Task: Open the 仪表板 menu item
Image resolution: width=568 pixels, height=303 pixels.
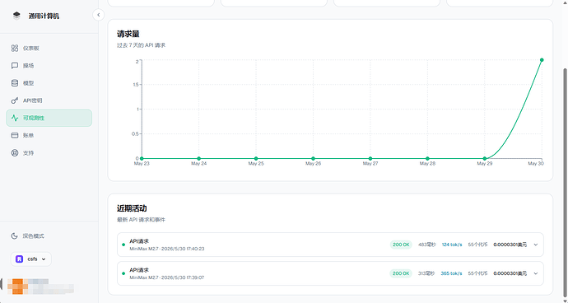Action: coord(49,49)
